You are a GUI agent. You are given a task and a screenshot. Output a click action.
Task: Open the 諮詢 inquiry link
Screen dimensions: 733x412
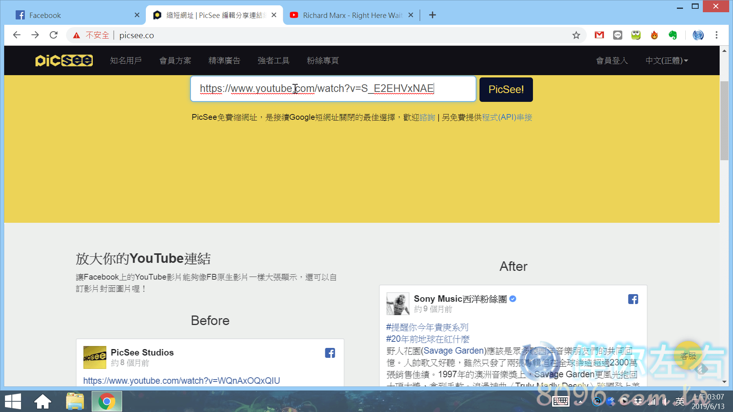[427, 117]
